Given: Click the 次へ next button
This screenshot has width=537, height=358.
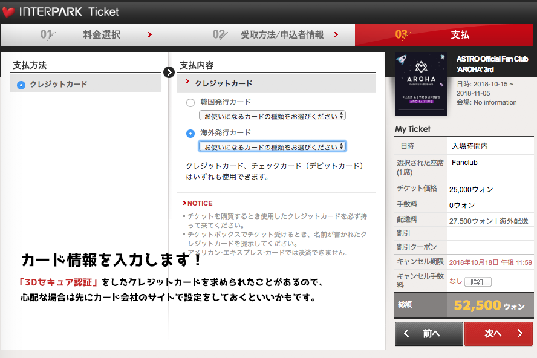Looking at the screenshot, I should (498, 333).
